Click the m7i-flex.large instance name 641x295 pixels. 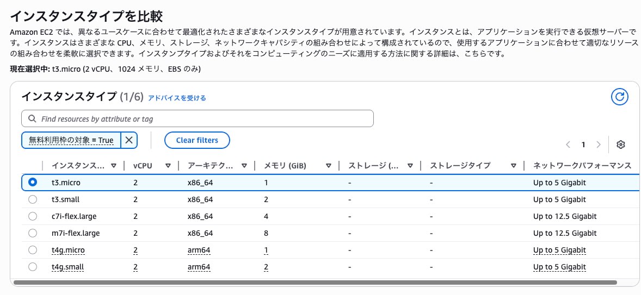pos(76,234)
